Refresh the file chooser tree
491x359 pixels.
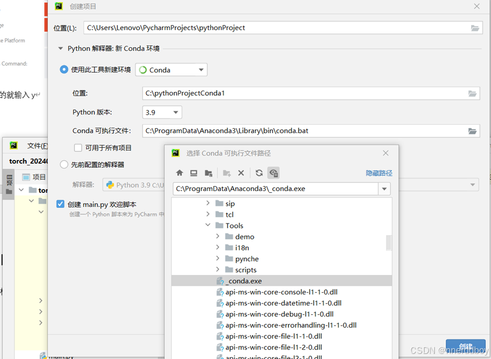(x=259, y=173)
